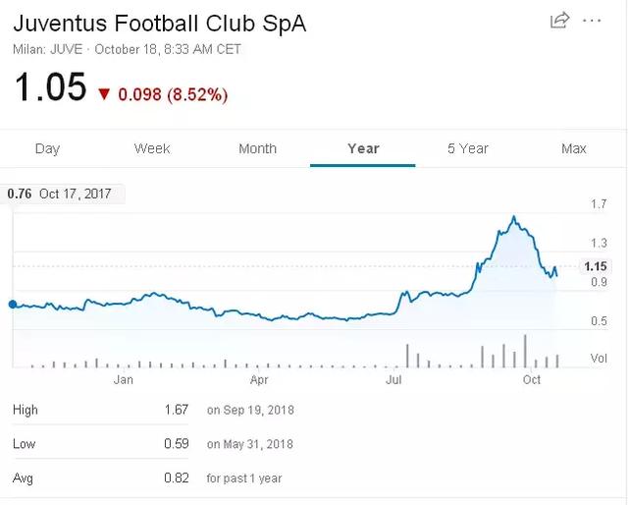Click the Juventus Football Club SpA title
Screen dimensions: 628x505
point(160,24)
